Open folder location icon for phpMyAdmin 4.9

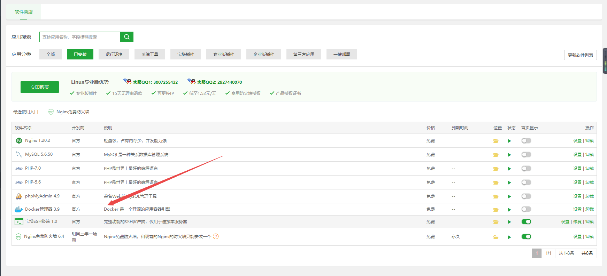pyautogui.click(x=496, y=196)
